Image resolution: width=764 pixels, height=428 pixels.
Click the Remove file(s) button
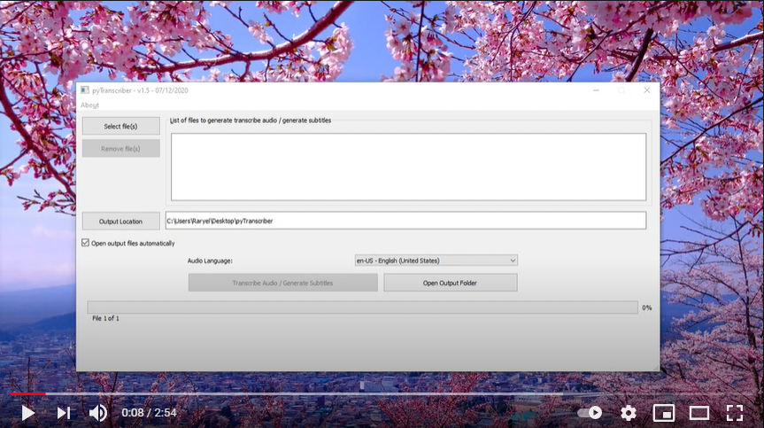121,149
